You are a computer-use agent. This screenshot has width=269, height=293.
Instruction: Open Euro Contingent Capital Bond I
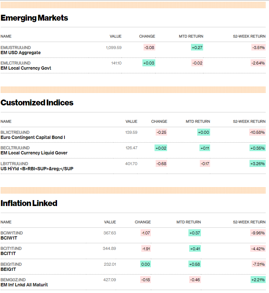pyautogui.click(x=33, y=137)
